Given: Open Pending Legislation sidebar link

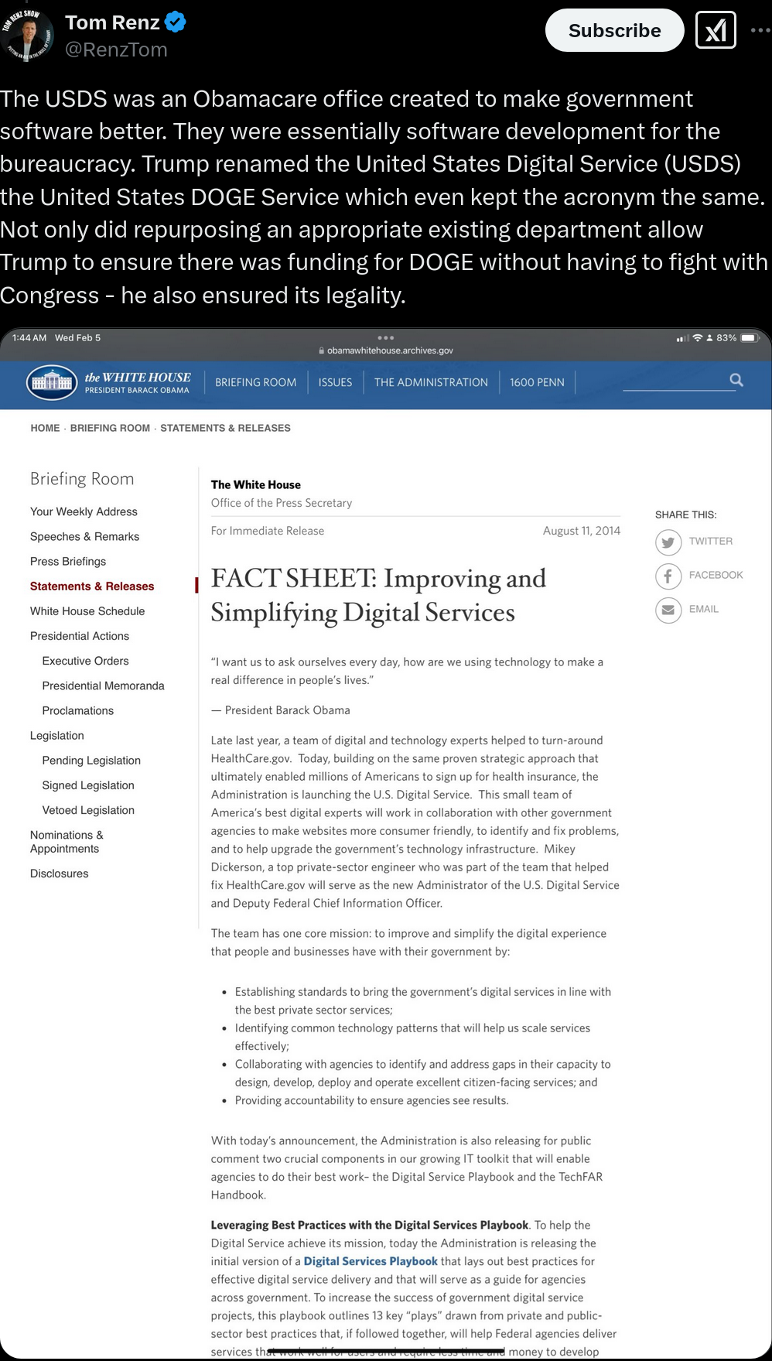Looking at the screenshot, I should (x=91, y=760).
